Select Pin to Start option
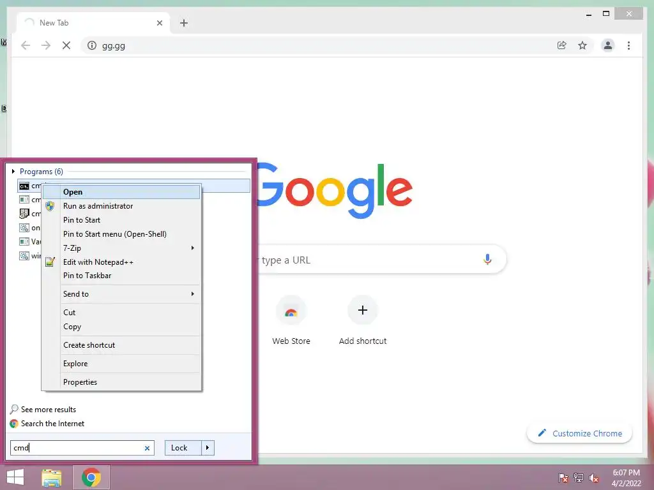 (121, 220)
